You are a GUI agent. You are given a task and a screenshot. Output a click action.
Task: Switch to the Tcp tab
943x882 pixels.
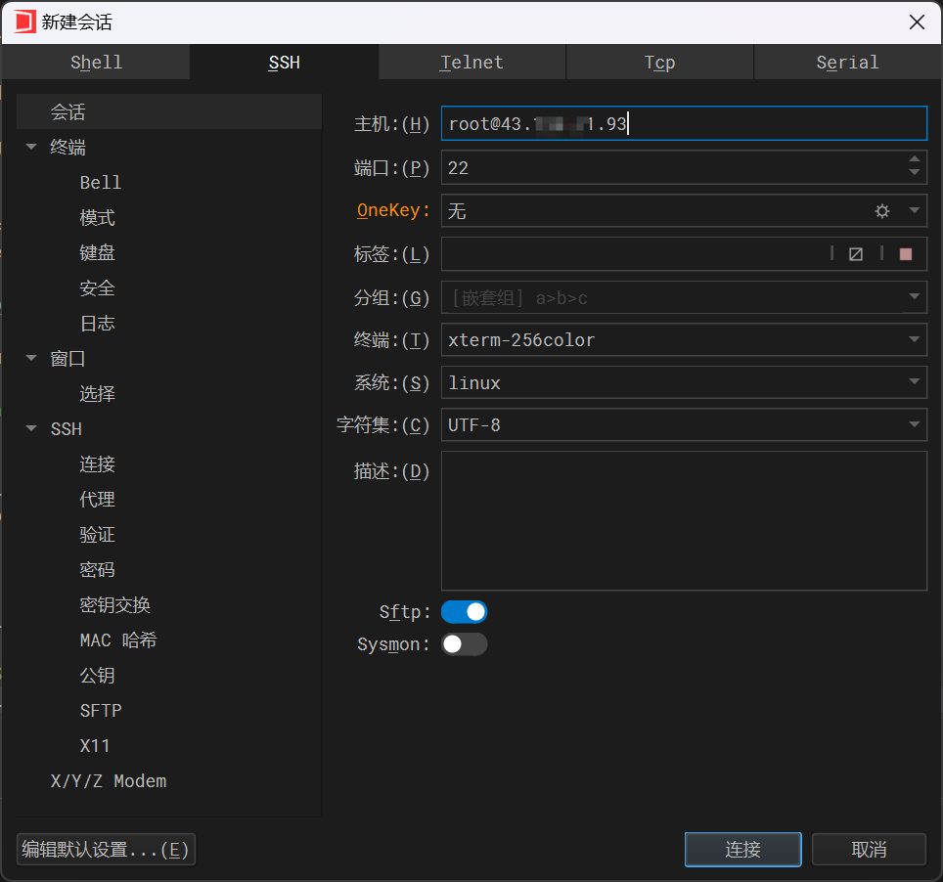659,62
